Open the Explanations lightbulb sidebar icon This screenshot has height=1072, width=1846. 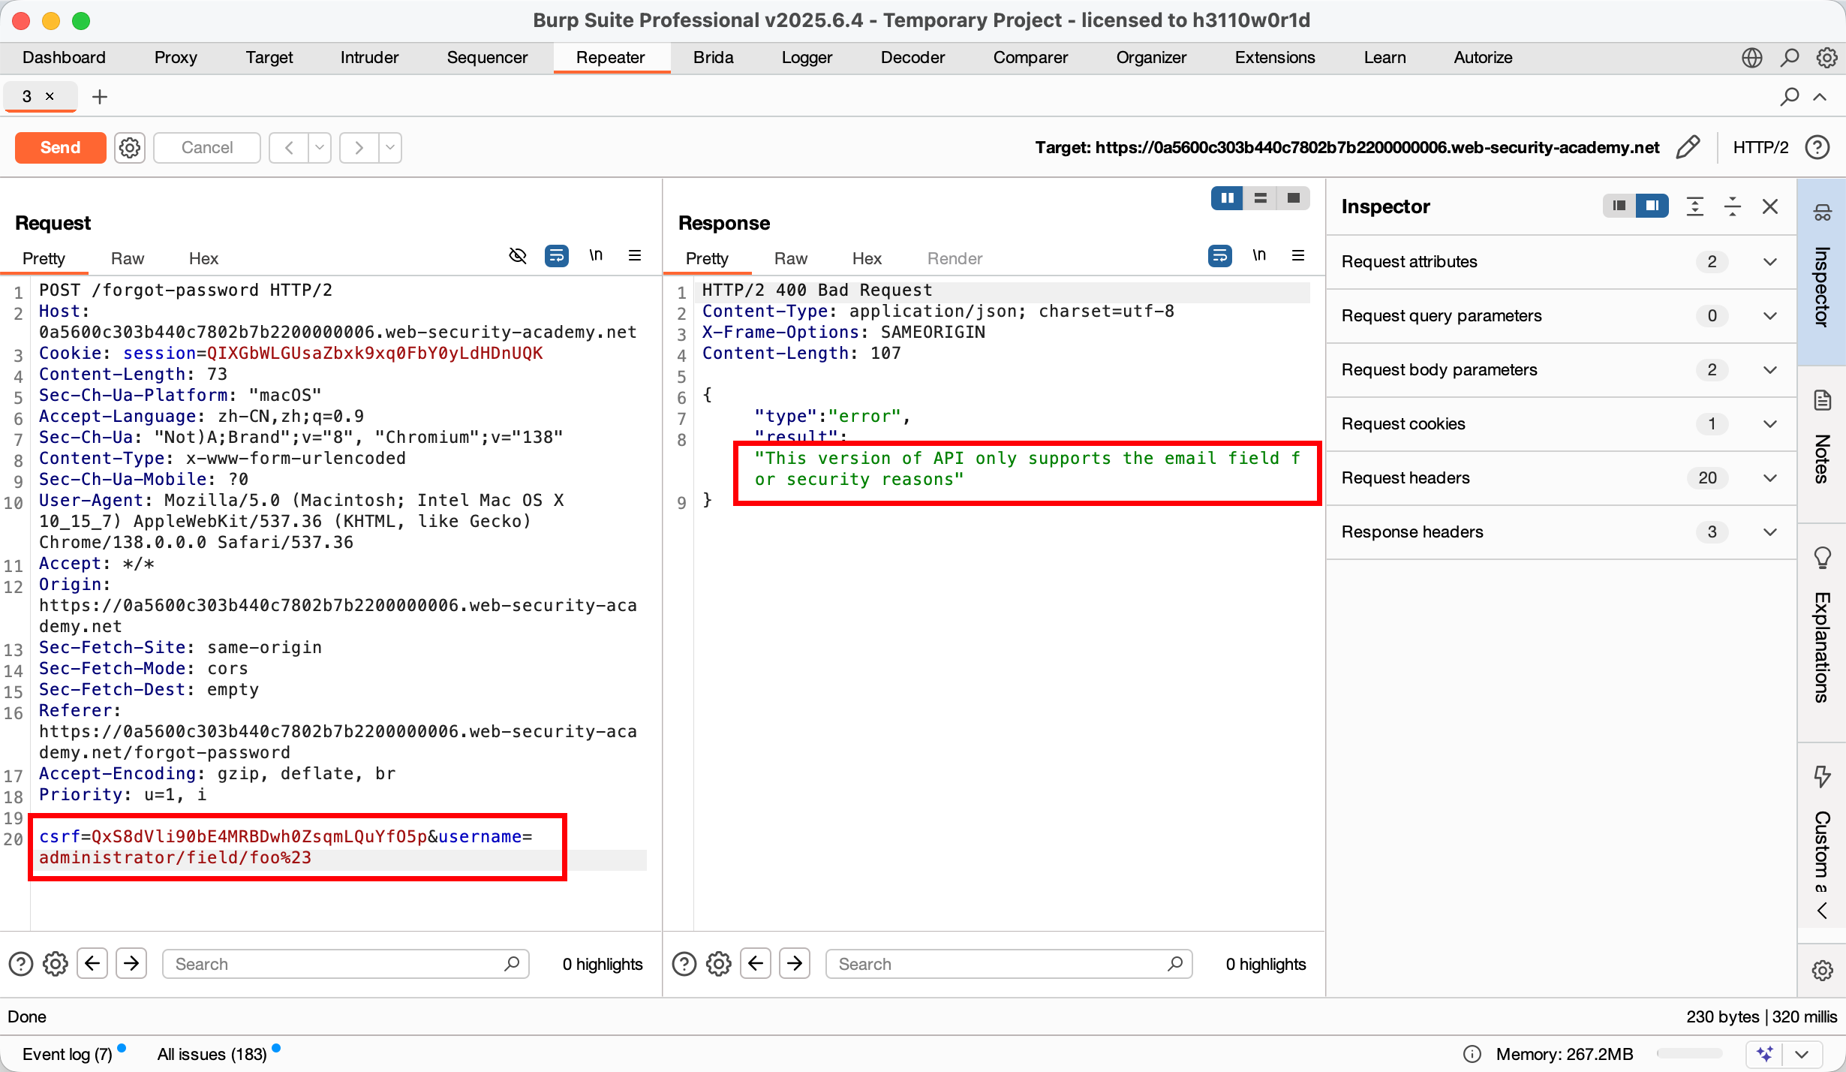tap(1822, 557)
